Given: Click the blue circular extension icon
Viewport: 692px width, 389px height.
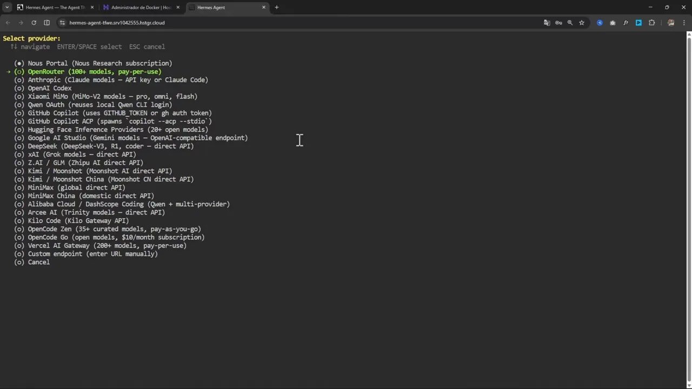Looking at the screenshot, I should [600, 23].
